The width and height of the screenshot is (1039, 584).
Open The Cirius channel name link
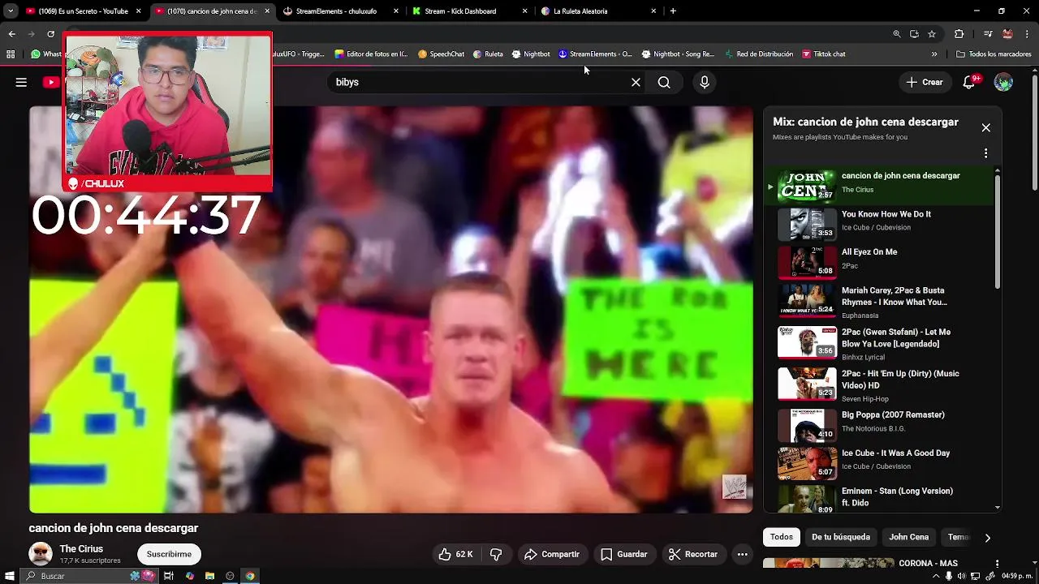(81, 548)
